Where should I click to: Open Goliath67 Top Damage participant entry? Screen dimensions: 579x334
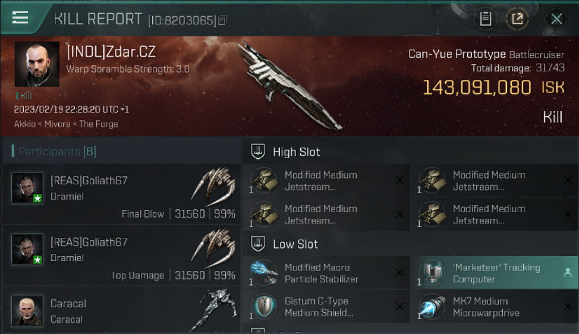(121, 255)
